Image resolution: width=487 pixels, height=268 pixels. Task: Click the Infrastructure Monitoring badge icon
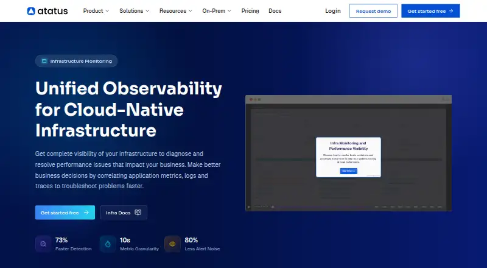tap(44, 61)
